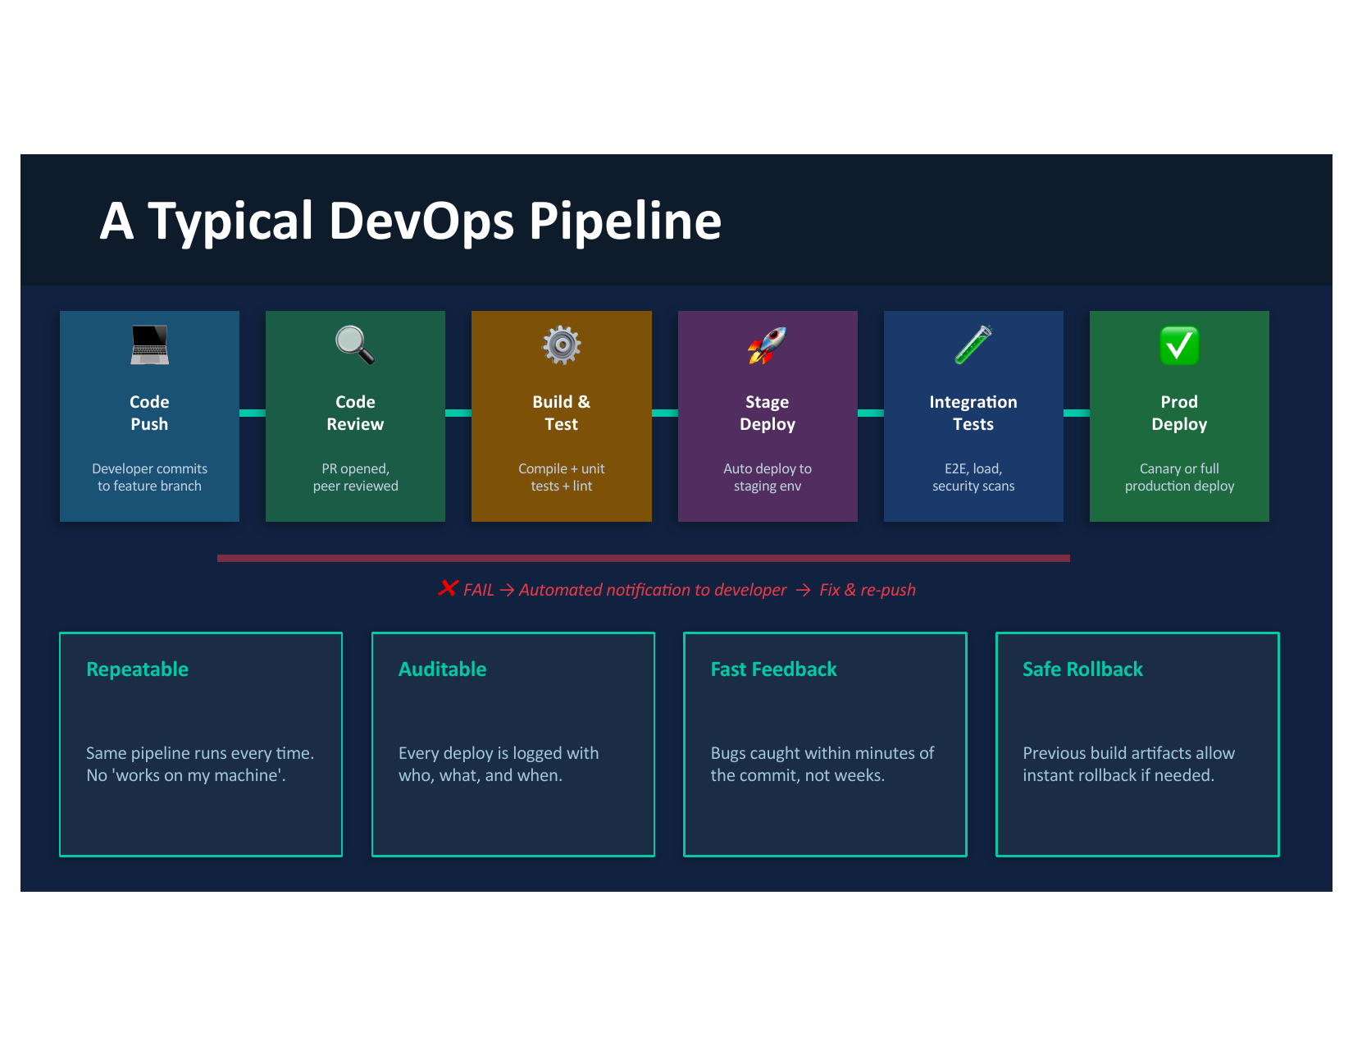Click the 'Prod Deploy' stage heading

click(x=1179, y=413)
